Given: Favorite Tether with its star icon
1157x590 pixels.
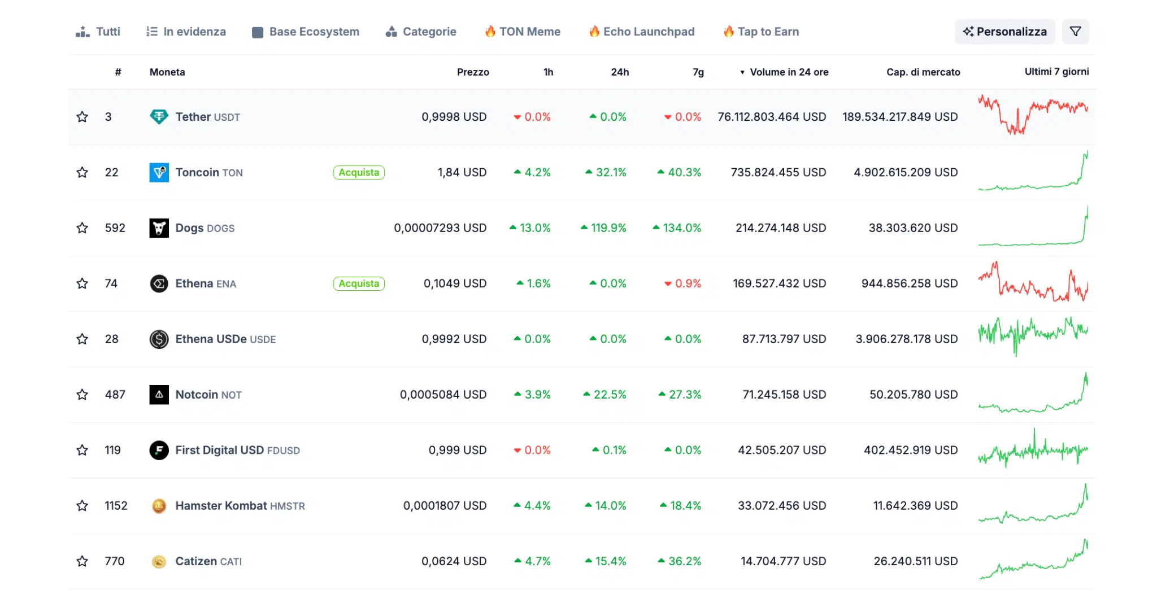Looking at the screenshot, I should [82, 117].
